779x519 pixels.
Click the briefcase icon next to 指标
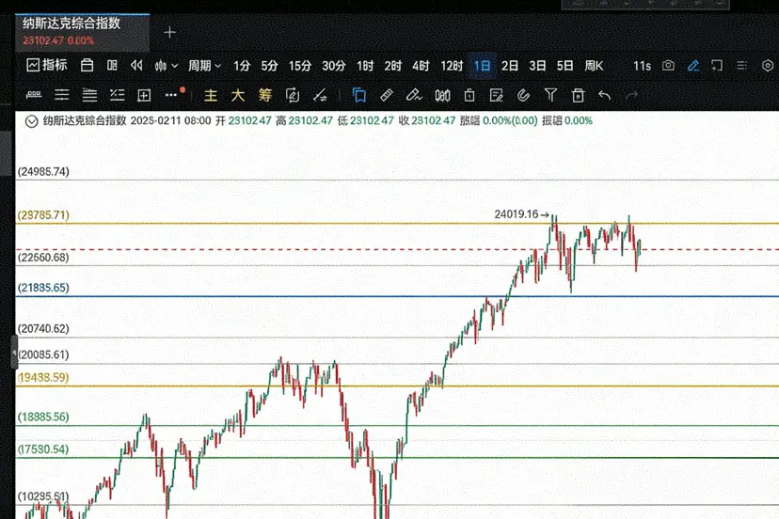(x=87, y=65)
